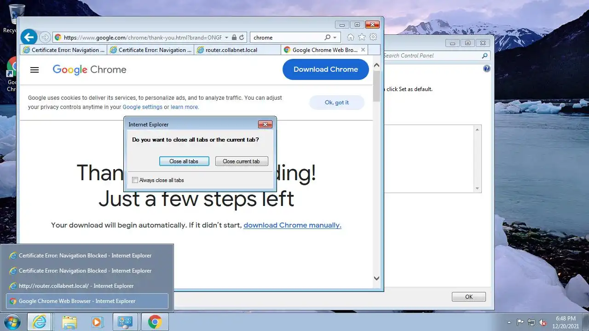The height and width of the screenshot is (331, 589).
Task: Click the lock security report icon
Action: tap(234, 37)
